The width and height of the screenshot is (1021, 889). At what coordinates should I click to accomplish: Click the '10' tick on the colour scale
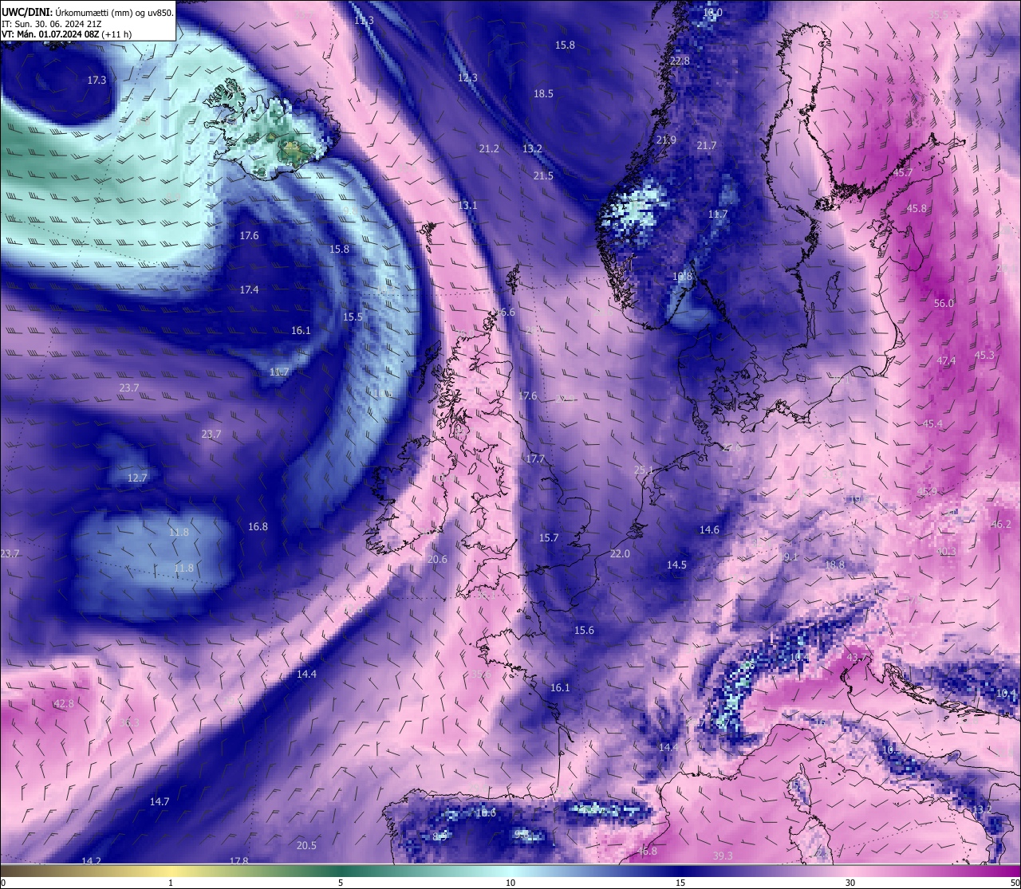tap(510, 883)
